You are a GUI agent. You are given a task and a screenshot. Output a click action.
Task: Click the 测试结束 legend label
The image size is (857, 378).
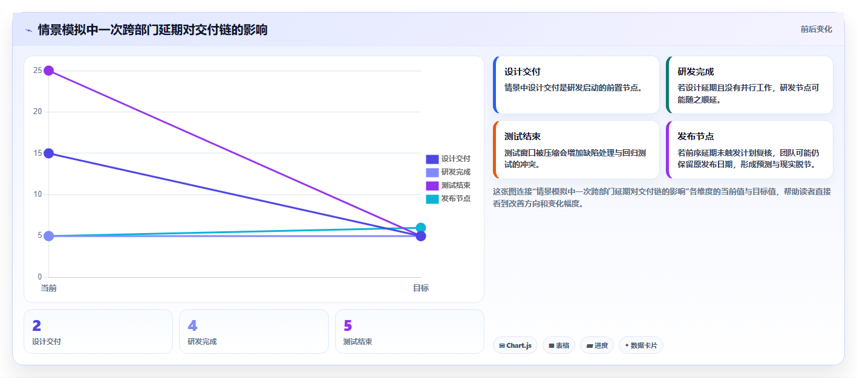[x=455, y=185]
